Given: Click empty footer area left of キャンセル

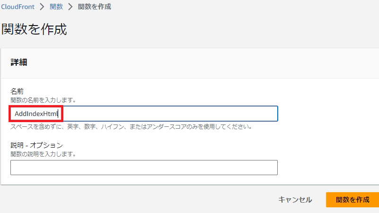Looking at the screenshot, I should coord(142,200).
